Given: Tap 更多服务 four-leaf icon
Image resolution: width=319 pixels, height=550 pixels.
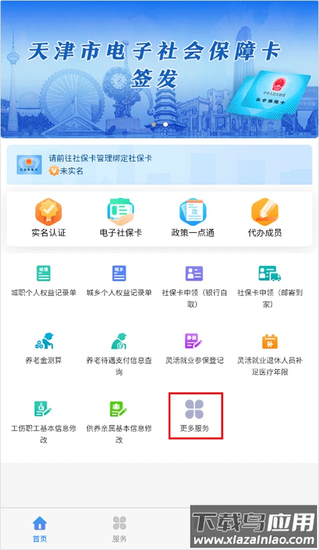Looking at the screenshot, I should [x=194, y=409].
